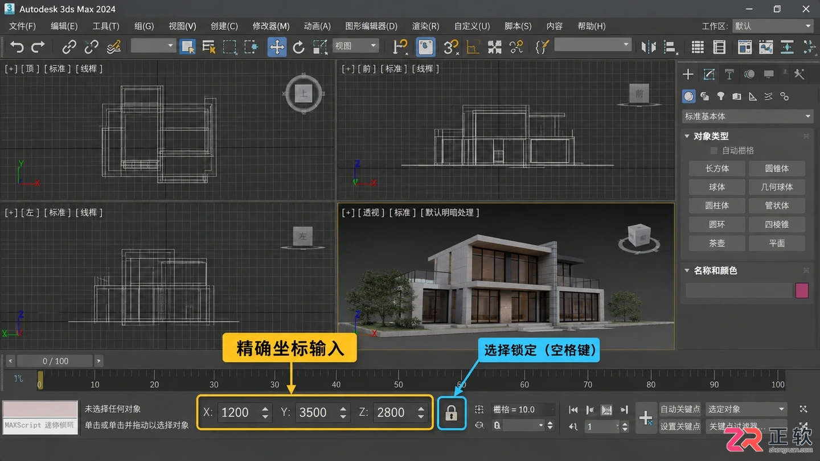Open the 视图 reference coordinate dropdown
Image resolution: width=820 pixels, height=461 pixels.
[x=356, y=46]
